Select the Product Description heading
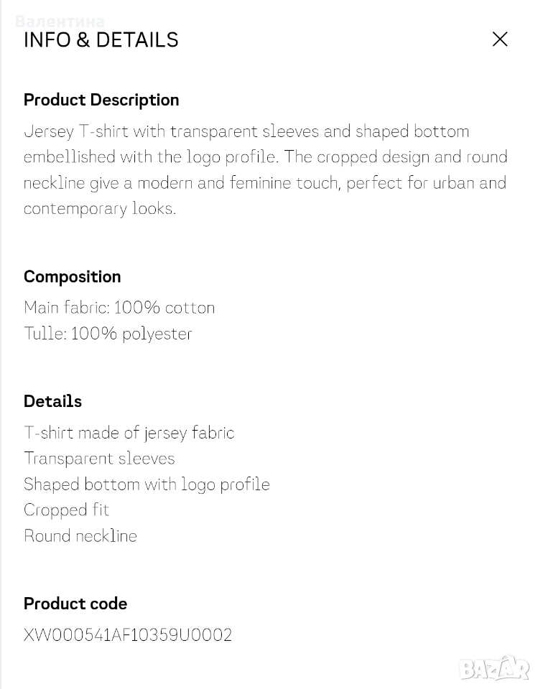538x689 pixels. pyautogui.click(x=101, y=100)
